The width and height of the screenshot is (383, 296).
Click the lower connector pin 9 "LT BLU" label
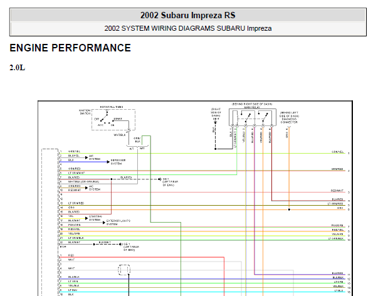click(73, 290)
